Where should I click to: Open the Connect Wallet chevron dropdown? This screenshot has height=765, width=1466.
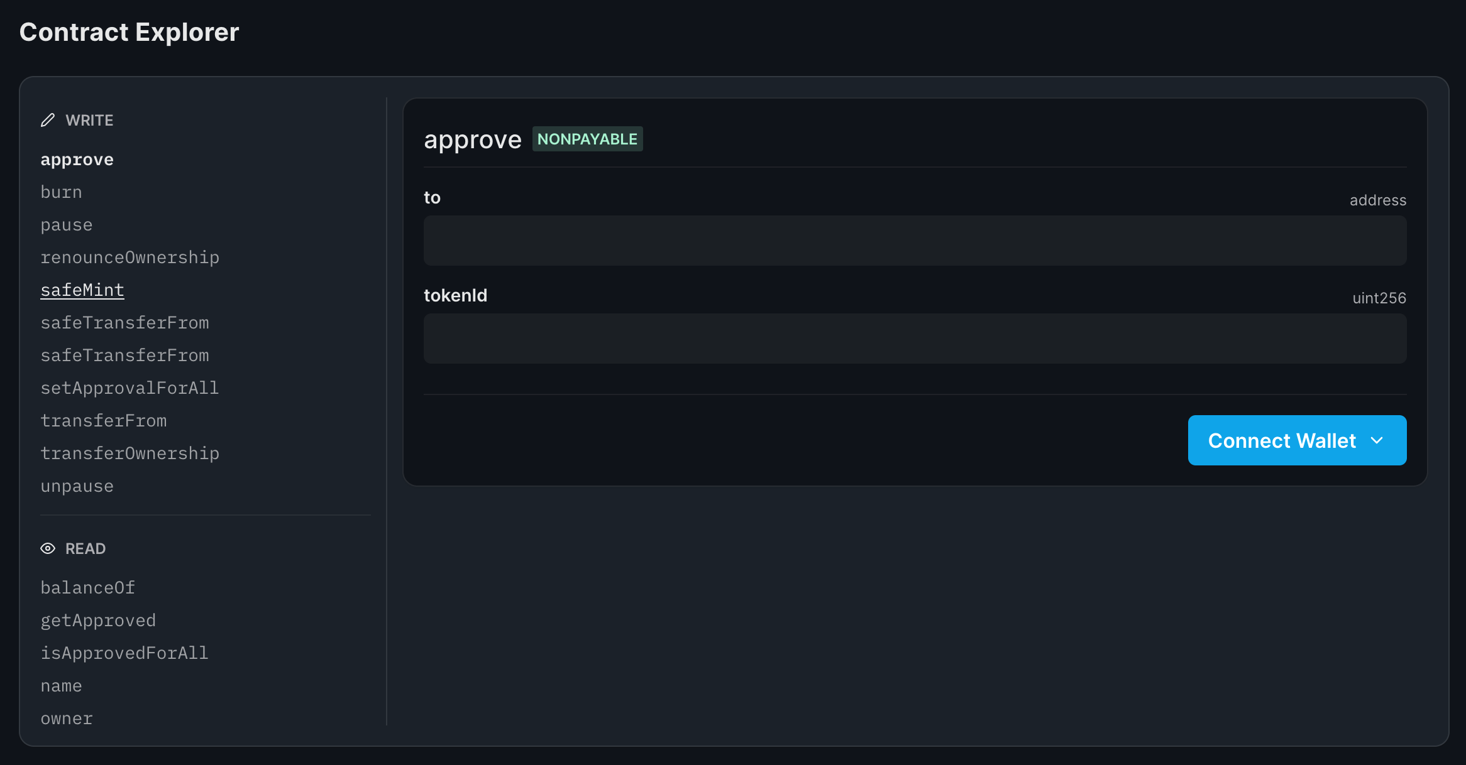(x=1377, y=440)
